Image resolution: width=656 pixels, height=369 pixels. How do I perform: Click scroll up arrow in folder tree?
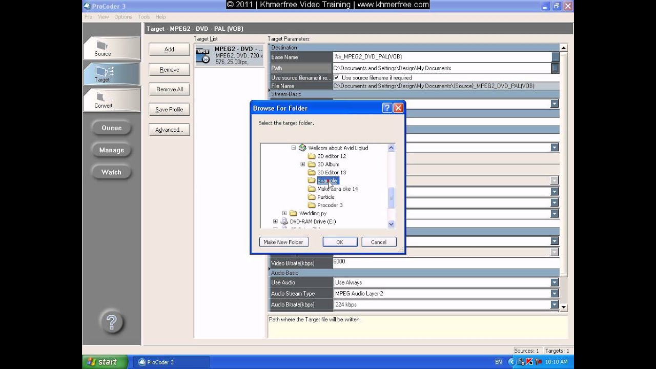pyautogui.click(x=391, y=148)
